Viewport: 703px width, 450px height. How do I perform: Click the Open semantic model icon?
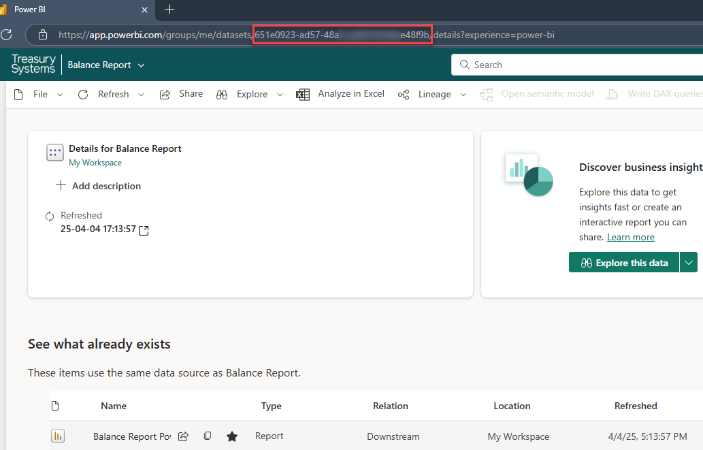coord(486,94)
